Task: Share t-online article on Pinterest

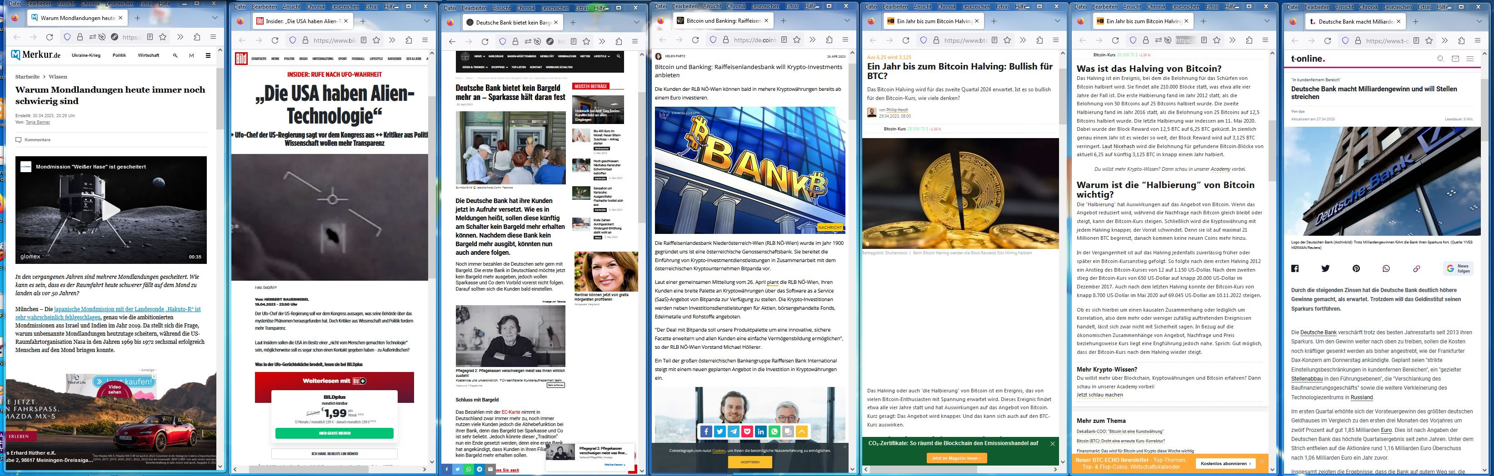Action: (1356, 268)
